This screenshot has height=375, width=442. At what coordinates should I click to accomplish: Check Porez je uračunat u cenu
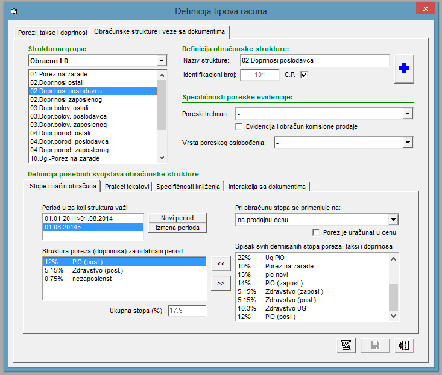(x=317, y=232)
